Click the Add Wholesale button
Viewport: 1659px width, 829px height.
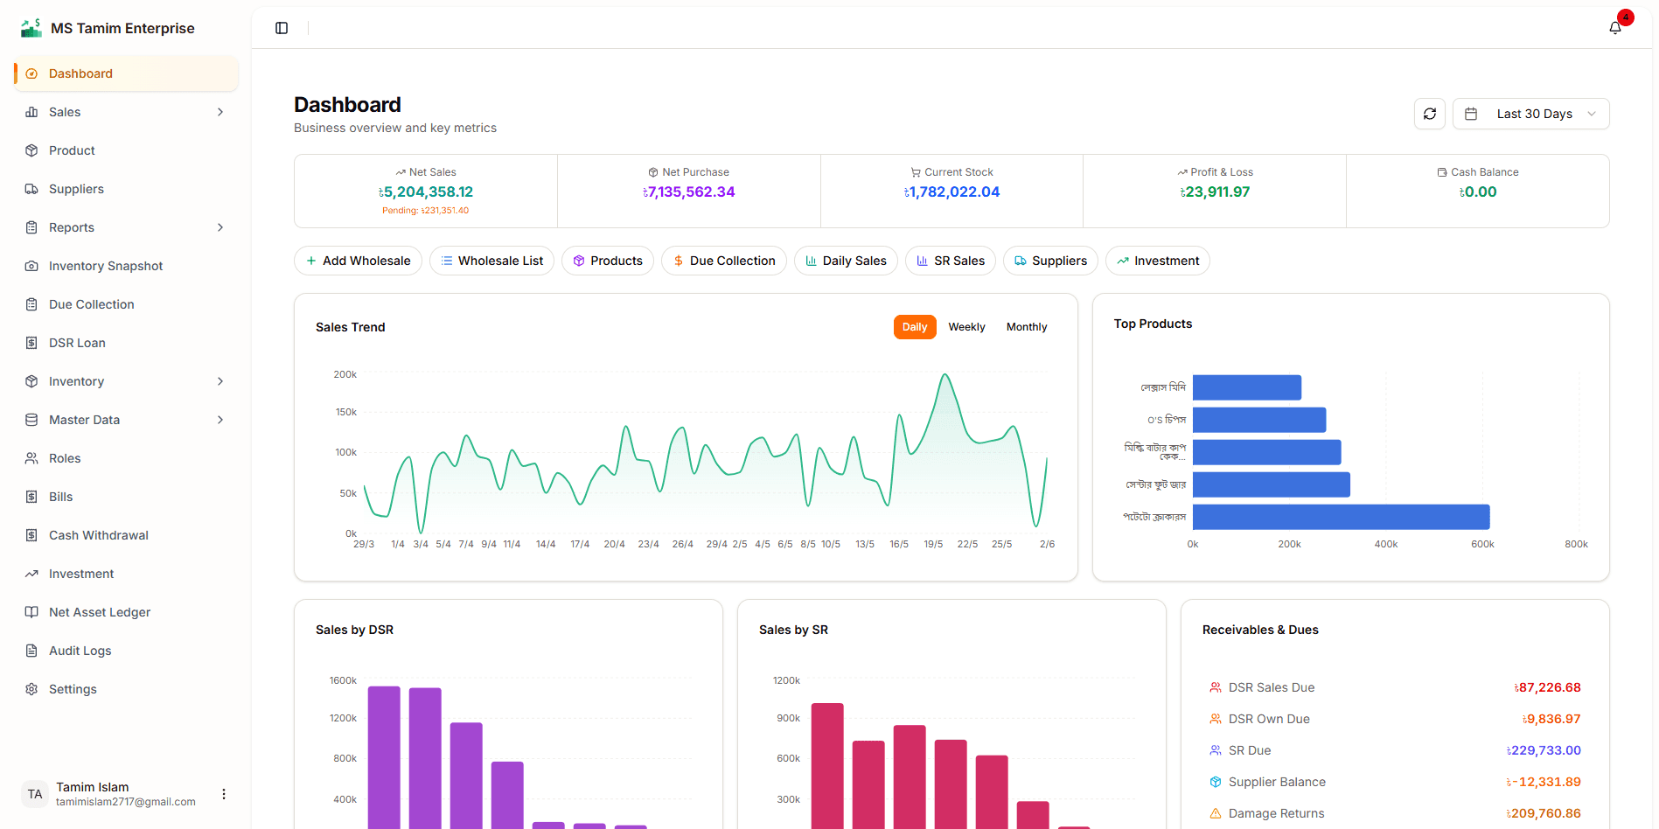pos(358,261)
